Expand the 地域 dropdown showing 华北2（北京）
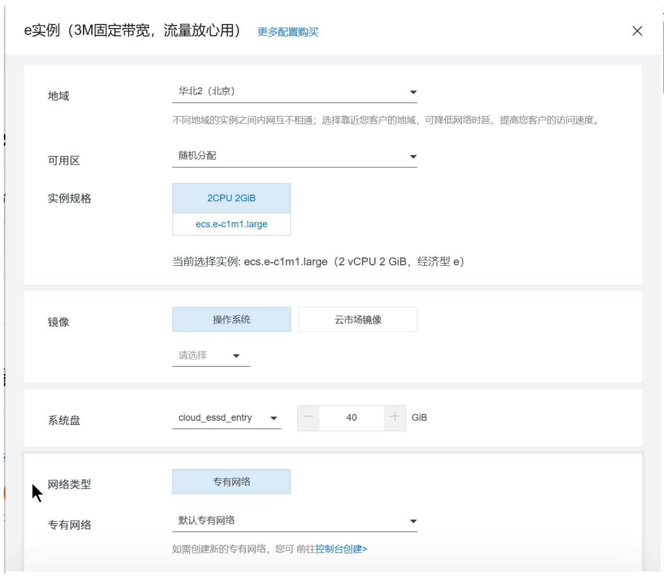The image size is (664, 577). pos(295,92)
